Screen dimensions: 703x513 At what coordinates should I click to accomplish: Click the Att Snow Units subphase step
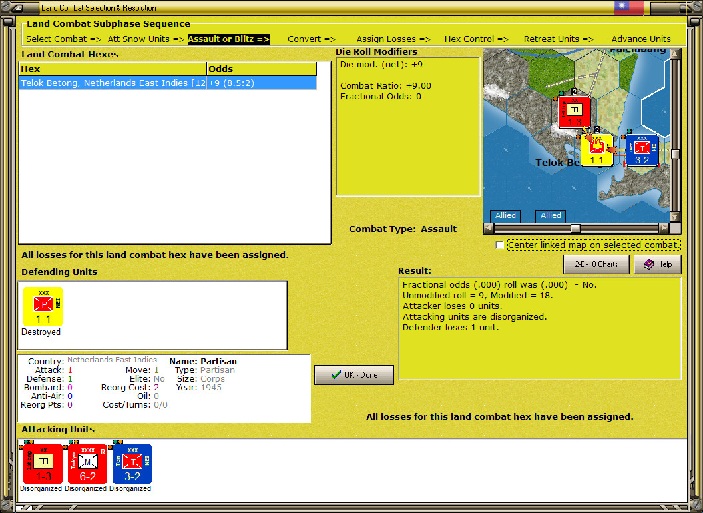(x=146, y=39)
